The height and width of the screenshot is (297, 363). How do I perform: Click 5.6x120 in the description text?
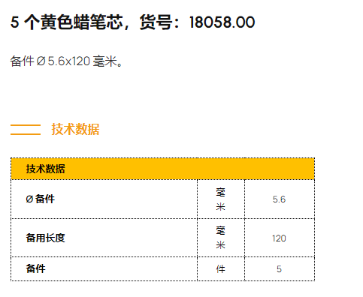[69, 61]
